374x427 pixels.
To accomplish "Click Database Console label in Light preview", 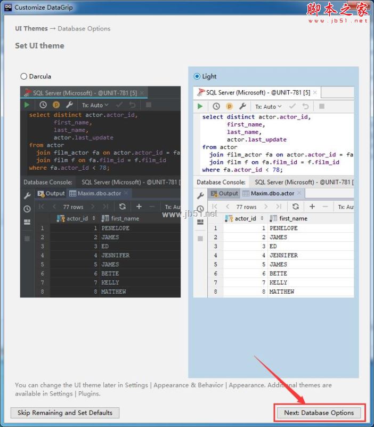I will point(221,182).
